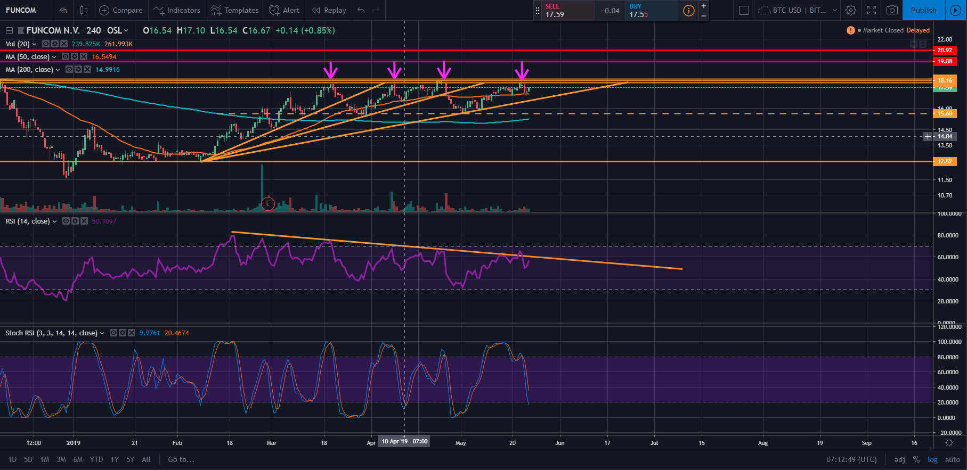Start bar Replay mode
The height and width of the screenshot is (470, 967).
(329, 10)
